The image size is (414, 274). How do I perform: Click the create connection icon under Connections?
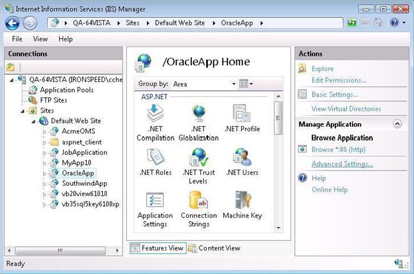(11, 67)
